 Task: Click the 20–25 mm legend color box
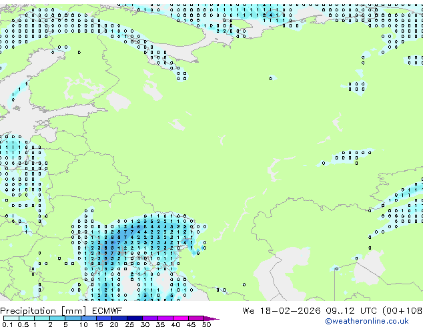[119, 318]
